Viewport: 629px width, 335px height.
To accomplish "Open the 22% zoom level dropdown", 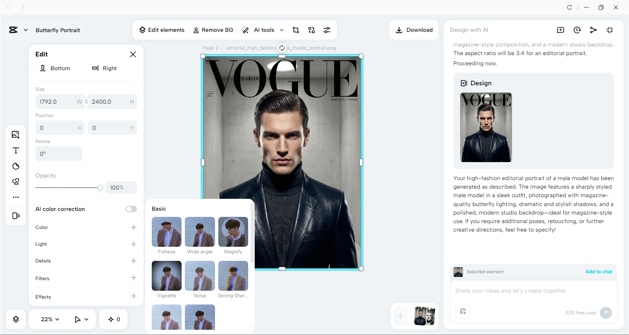I will 50,319.
